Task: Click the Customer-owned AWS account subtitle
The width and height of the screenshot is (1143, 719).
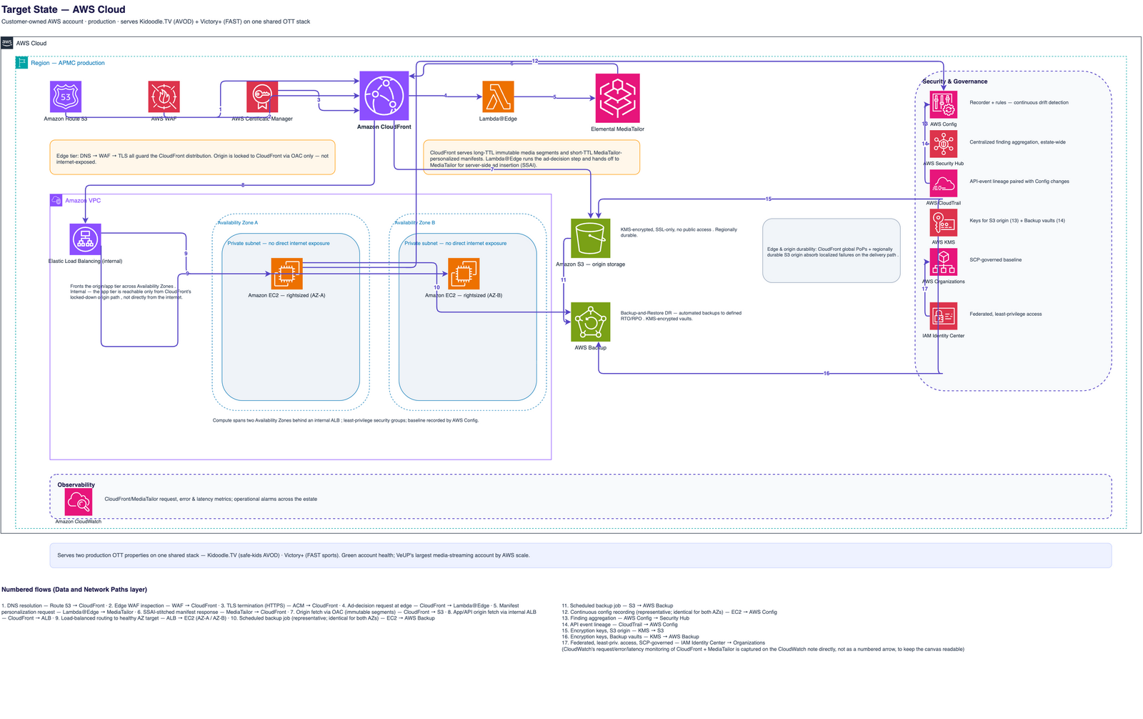Action: coord(156,21)
